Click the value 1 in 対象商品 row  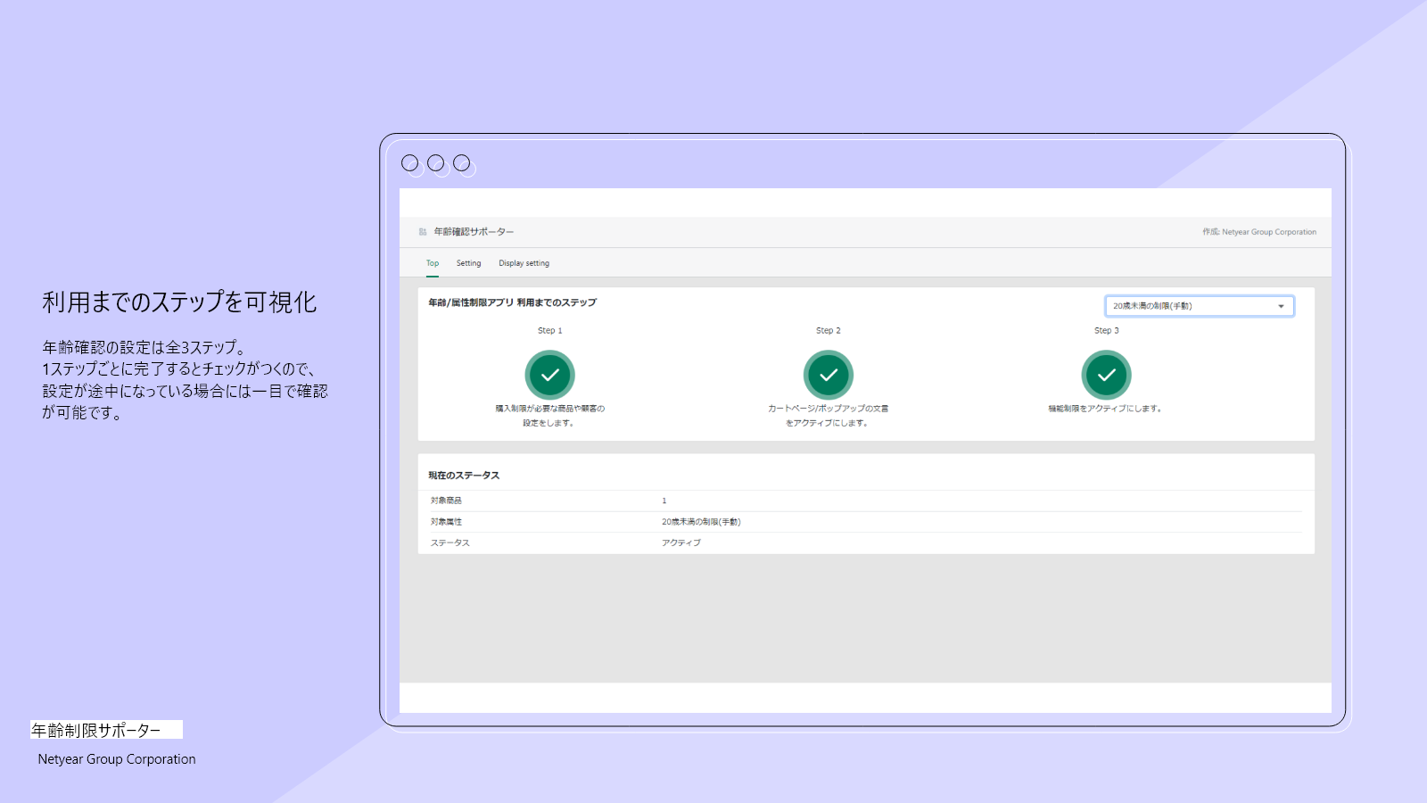[x=664, y=501]
